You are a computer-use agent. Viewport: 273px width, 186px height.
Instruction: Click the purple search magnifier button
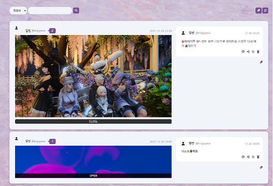76,11
